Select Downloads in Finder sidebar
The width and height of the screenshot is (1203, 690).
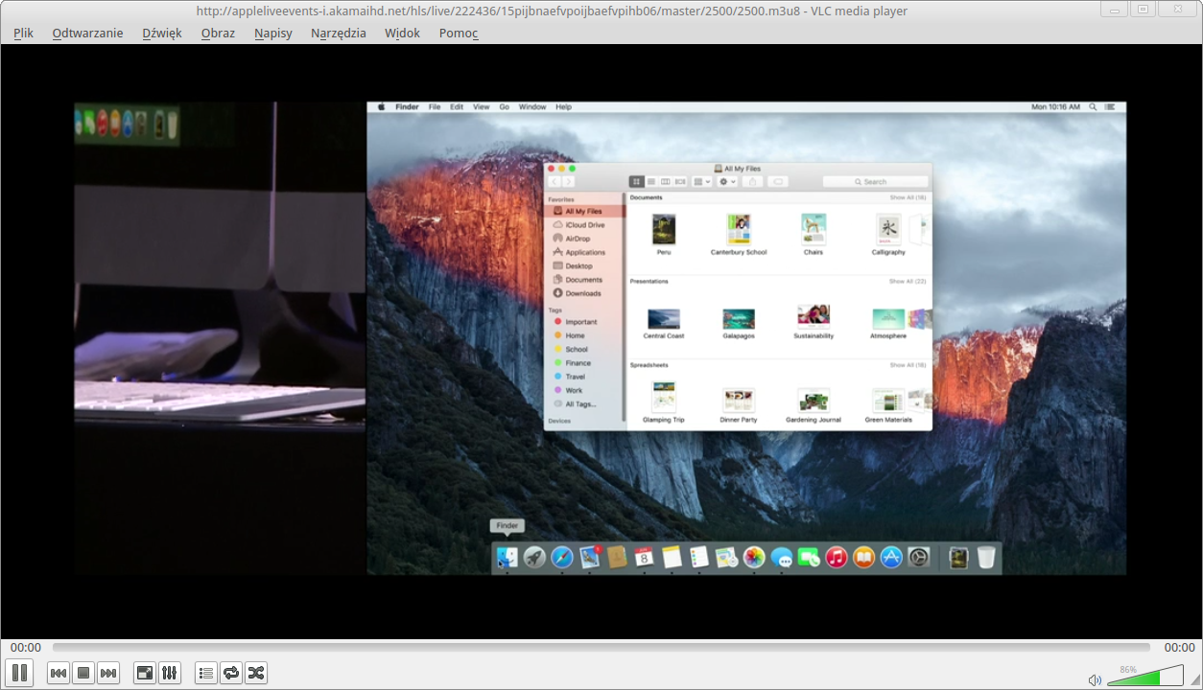(585, 293)
